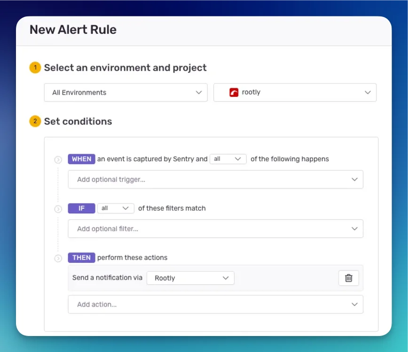Image resolution: width=408 pixels, height=352 pixels.
Task: Change the WHEN condition 'all' selector
Action: (228, 159)
